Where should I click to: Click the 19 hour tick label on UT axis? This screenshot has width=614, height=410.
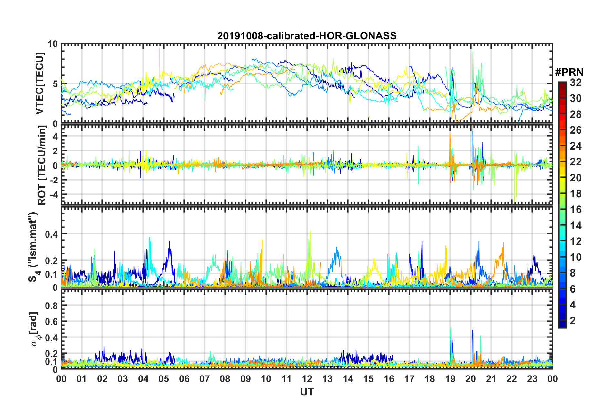tap(450, 379)
